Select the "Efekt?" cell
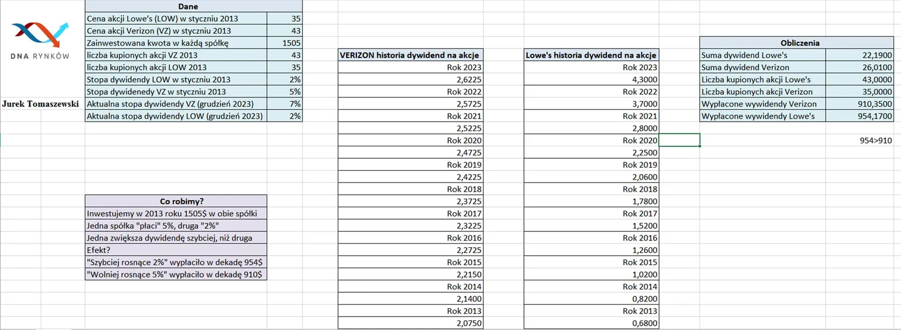Screen dimensions: 901x330 click(x=176, y=250)
